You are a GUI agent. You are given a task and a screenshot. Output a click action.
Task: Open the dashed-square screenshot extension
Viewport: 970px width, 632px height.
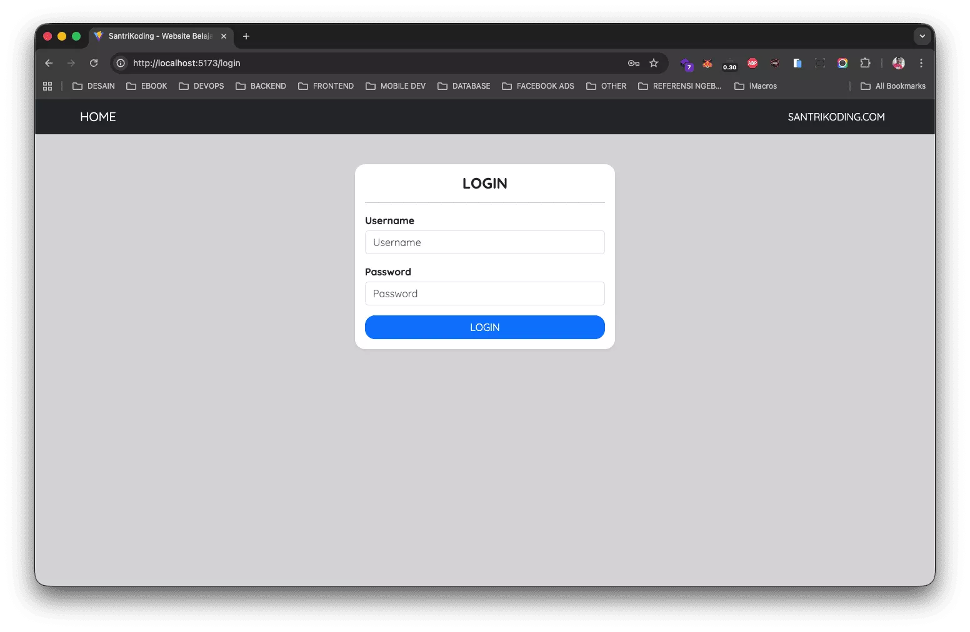[x=820, y=63]
